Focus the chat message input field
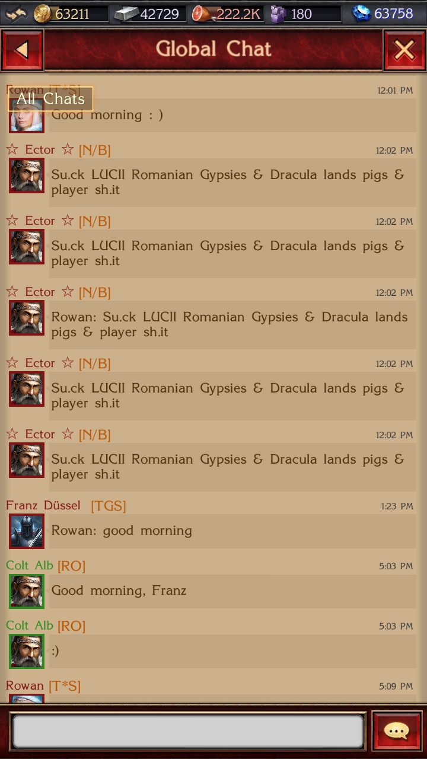 (187, 731)
